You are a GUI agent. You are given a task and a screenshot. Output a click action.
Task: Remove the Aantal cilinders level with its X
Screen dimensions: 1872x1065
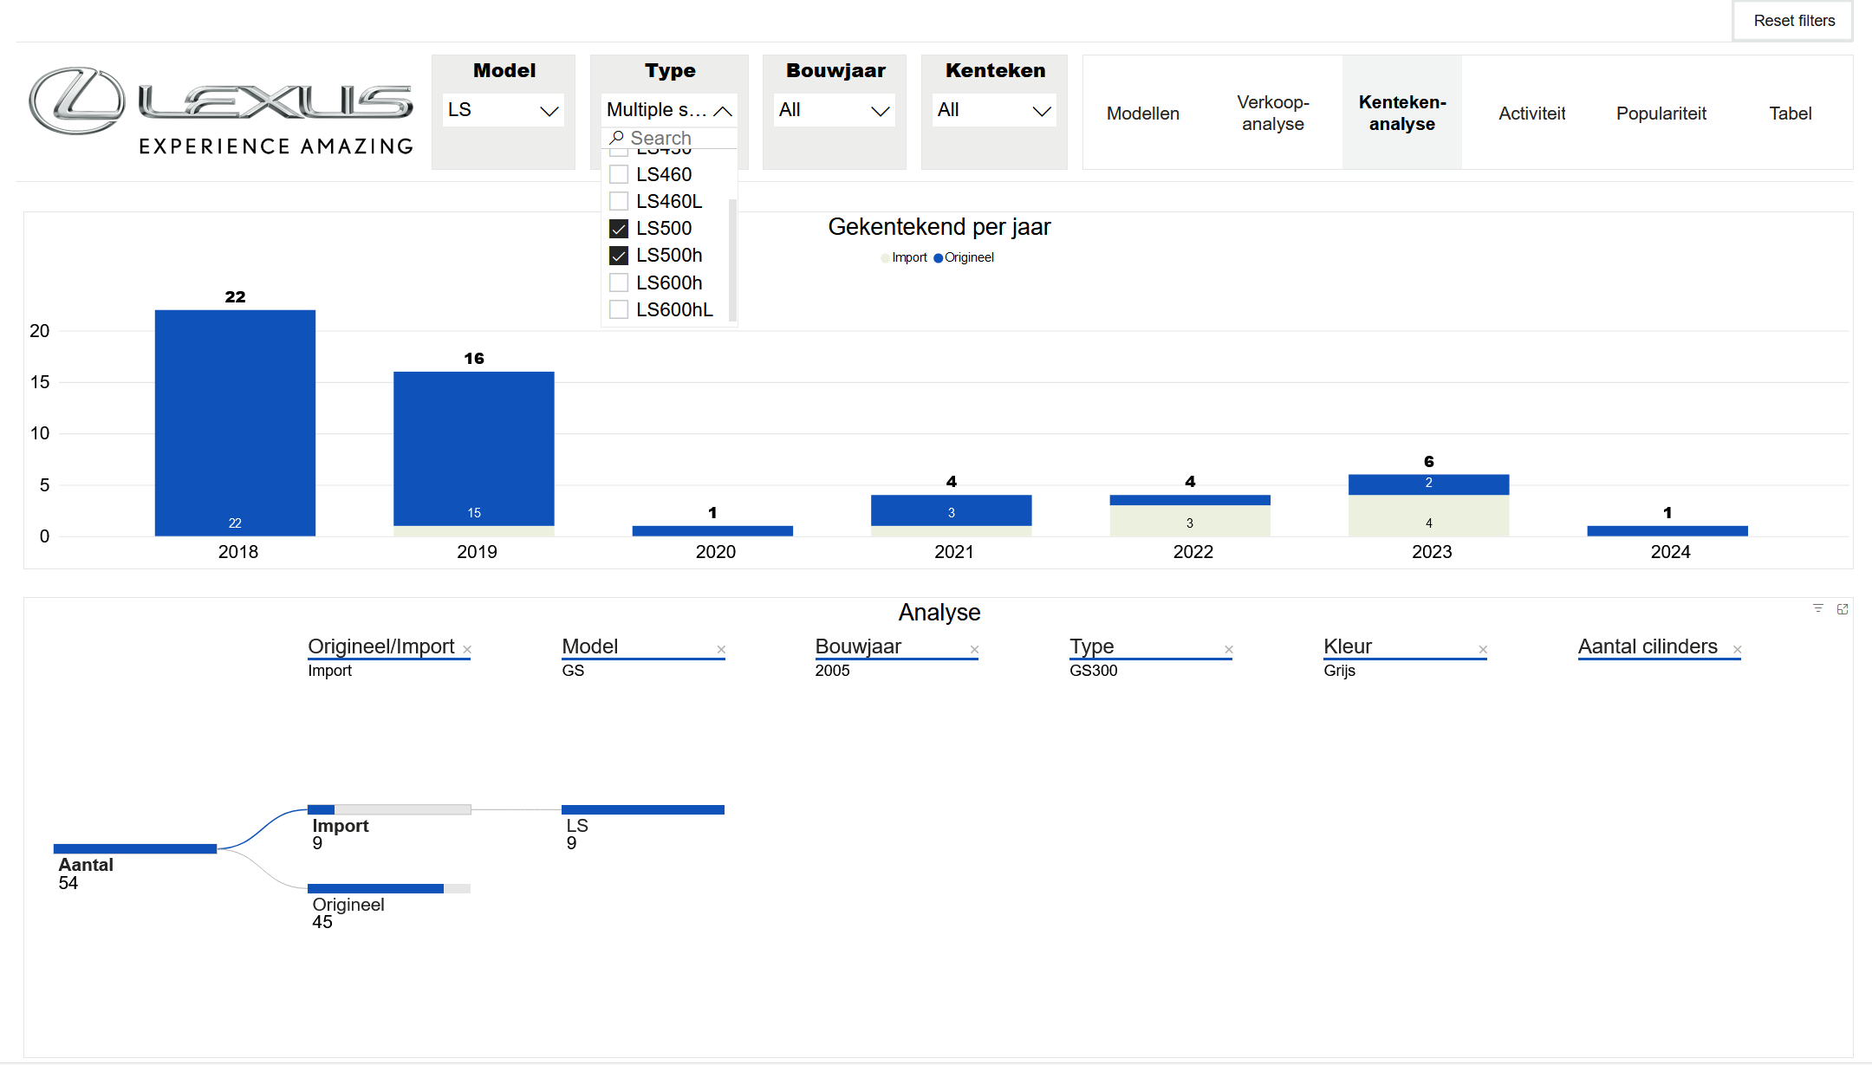coord(1738,650)
